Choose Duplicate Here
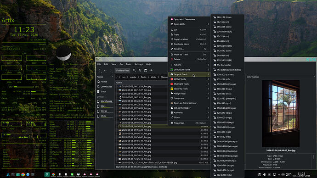317x178 pixels. click(189, 44)
